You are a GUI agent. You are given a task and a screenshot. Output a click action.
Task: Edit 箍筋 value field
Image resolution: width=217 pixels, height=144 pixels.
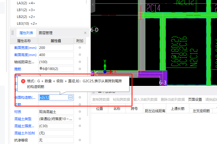tap(56, 69)
